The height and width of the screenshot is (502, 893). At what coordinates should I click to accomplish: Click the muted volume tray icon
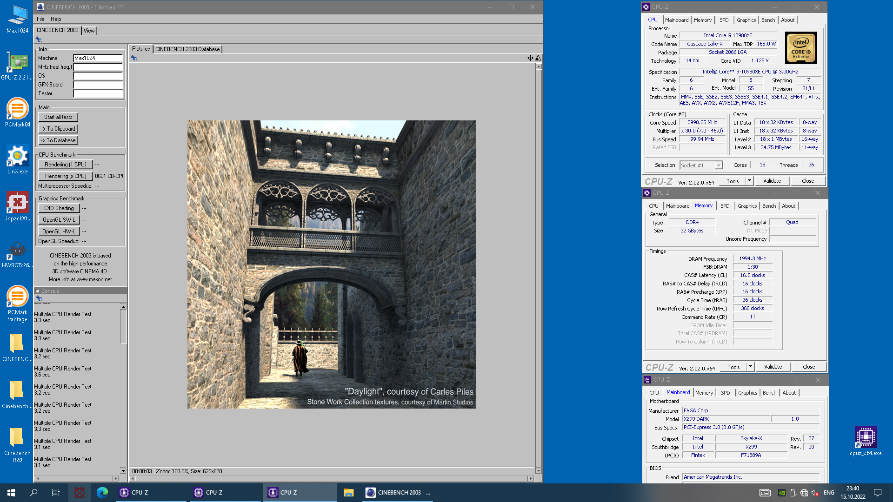click(x=815, y=493)
